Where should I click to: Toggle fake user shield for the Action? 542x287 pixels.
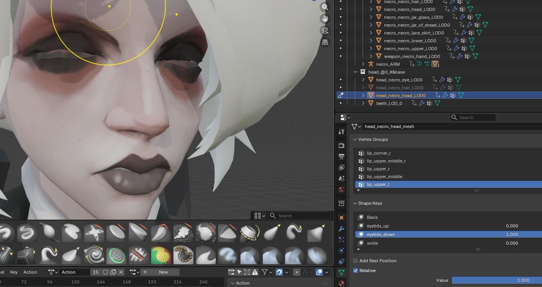point(106,272)
